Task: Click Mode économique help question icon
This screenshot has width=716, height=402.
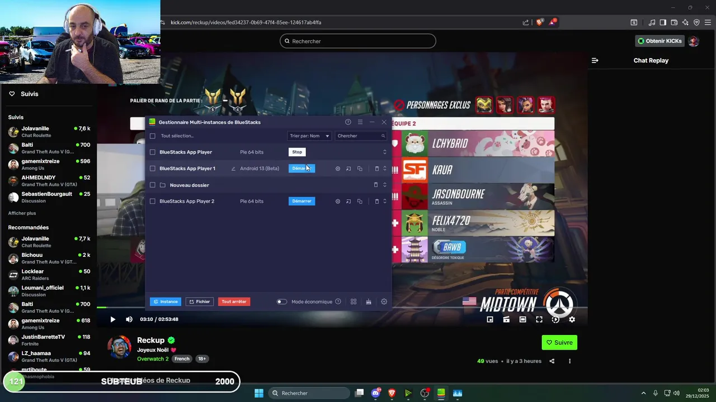Action: 338,301
